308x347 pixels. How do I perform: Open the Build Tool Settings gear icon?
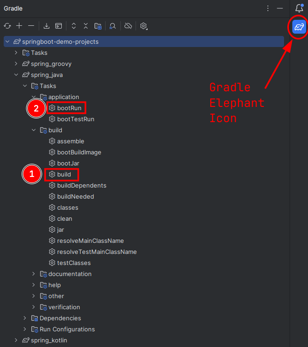point(143,26)
